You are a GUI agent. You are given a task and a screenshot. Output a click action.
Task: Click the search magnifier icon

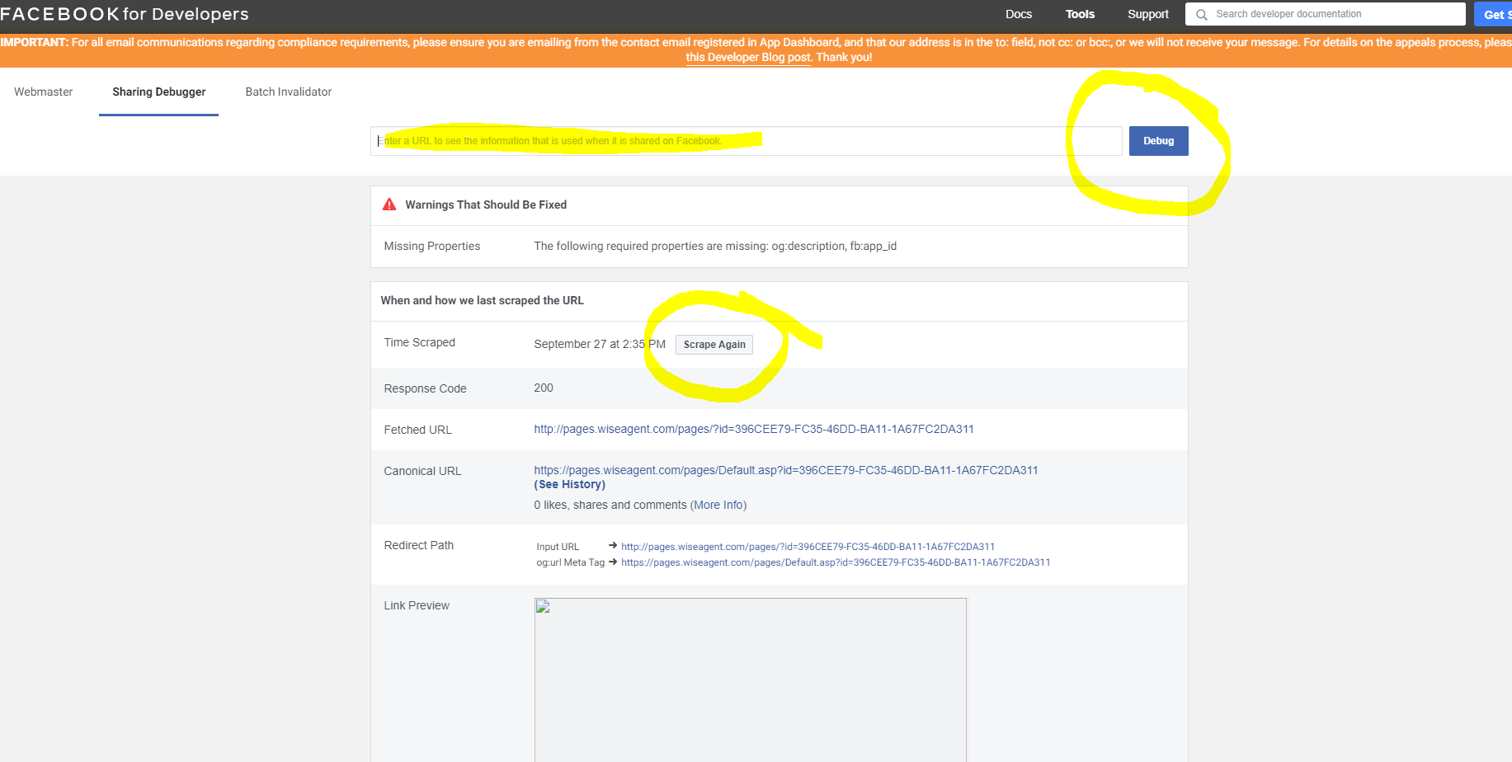coord(1202,15)
